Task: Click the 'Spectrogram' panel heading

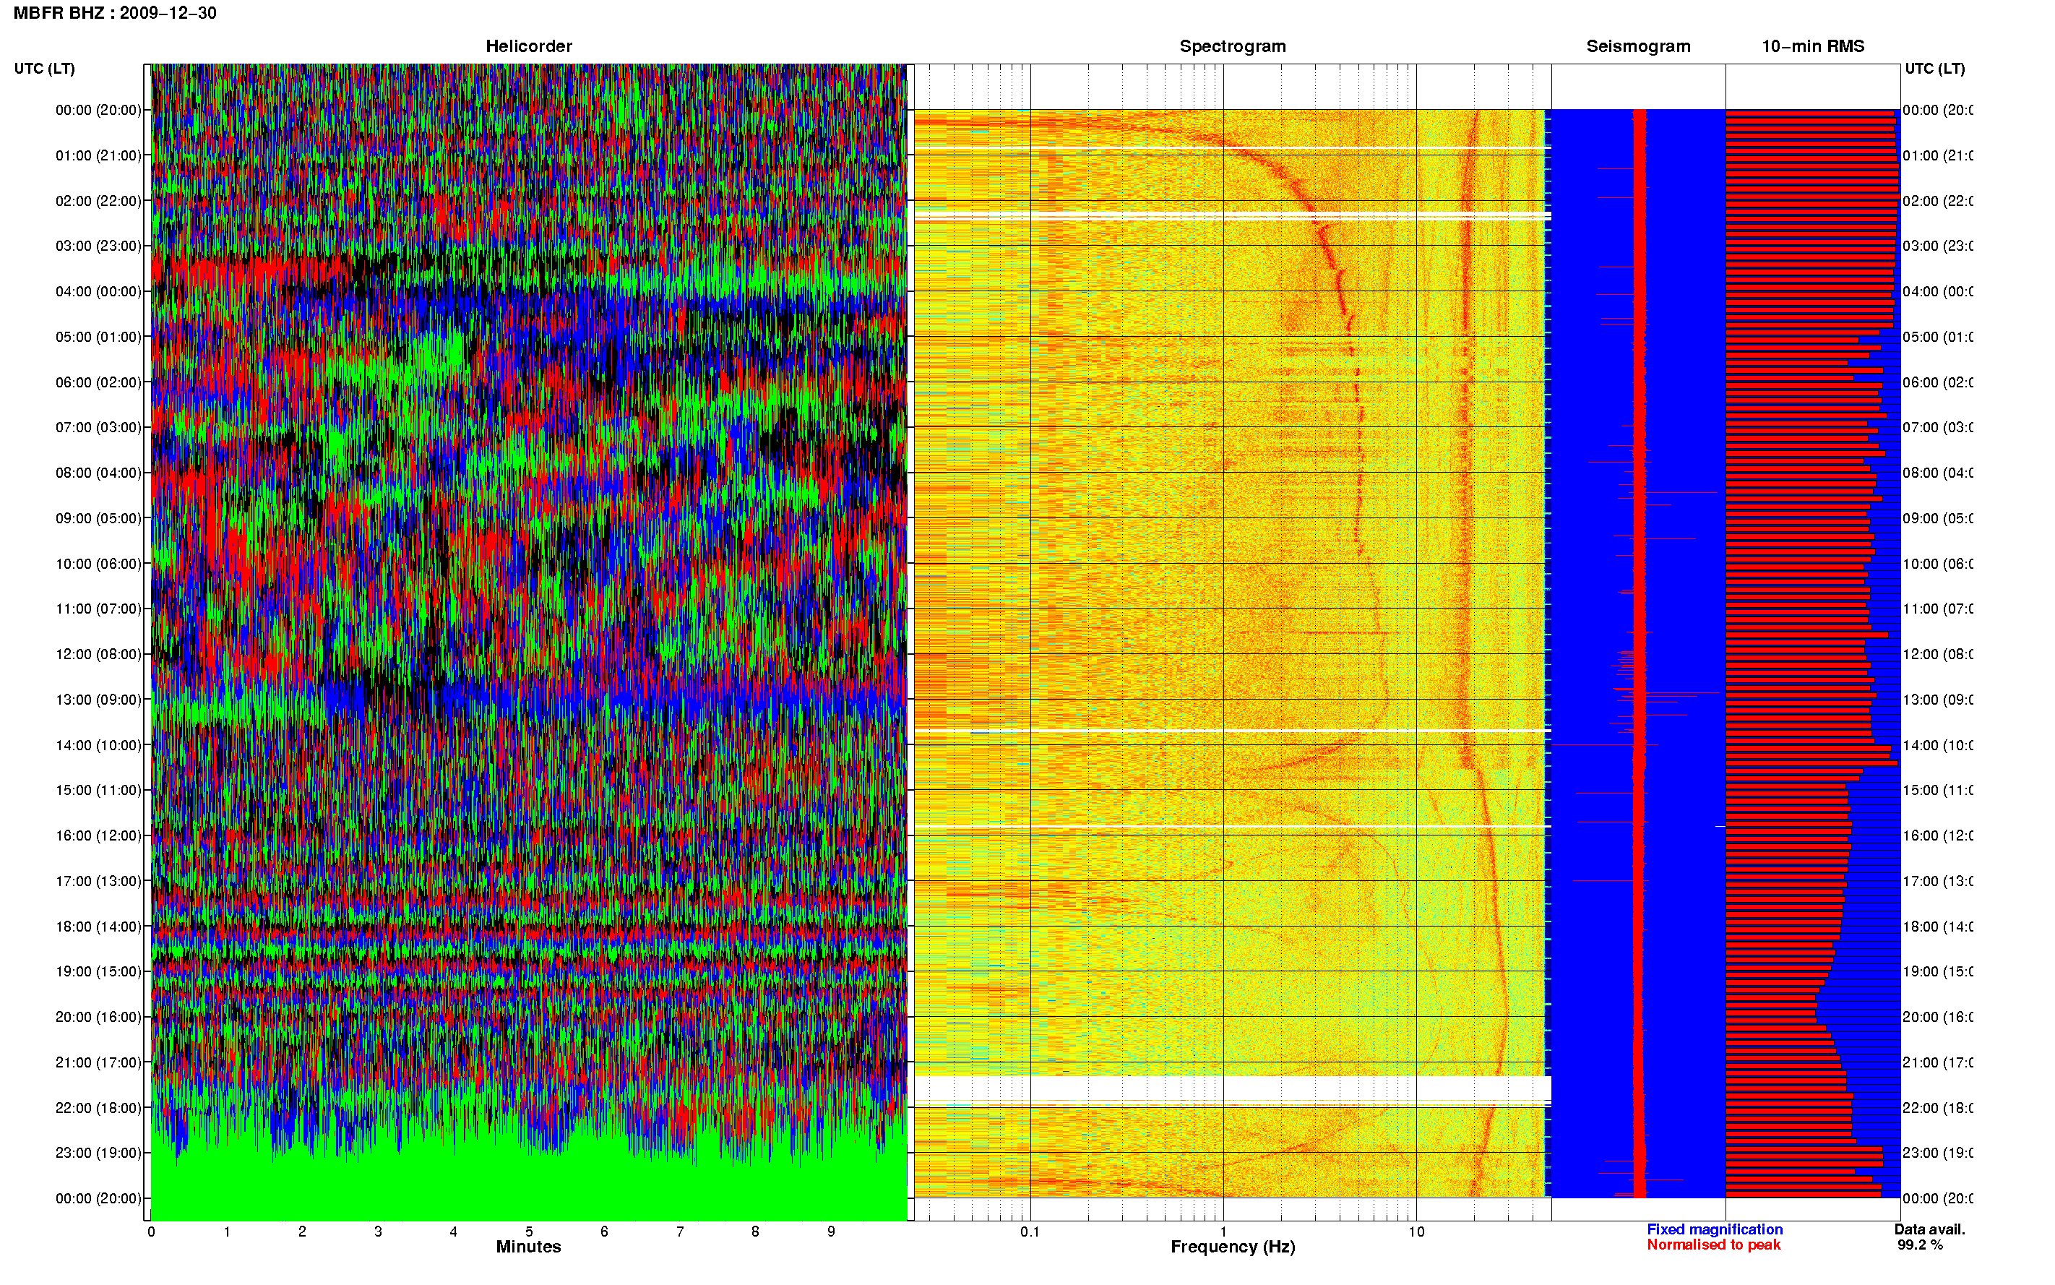Action: click(x=1232, y=46)
